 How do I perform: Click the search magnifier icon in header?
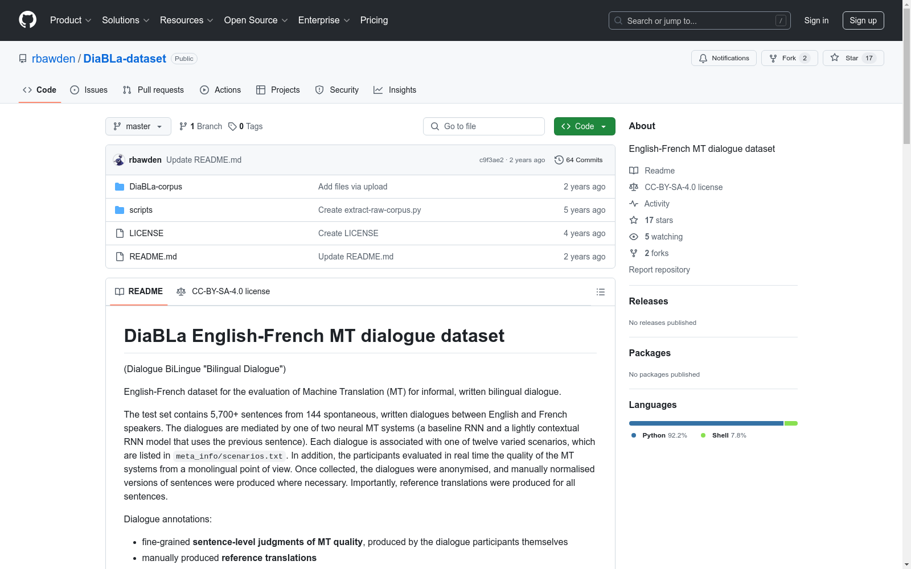pyautogui.click(x=618, y=20)
